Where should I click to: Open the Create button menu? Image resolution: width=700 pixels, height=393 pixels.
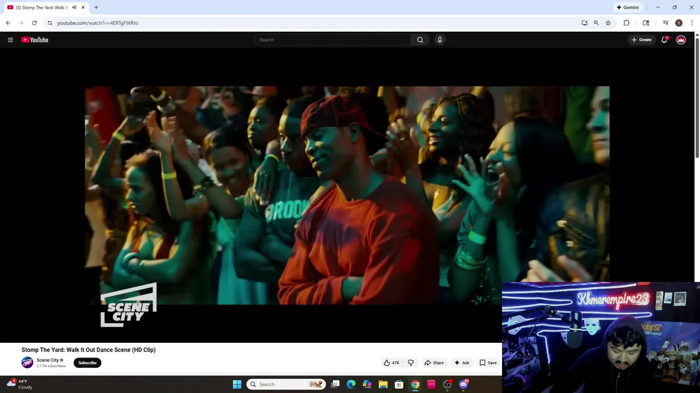tap(641, 40)
